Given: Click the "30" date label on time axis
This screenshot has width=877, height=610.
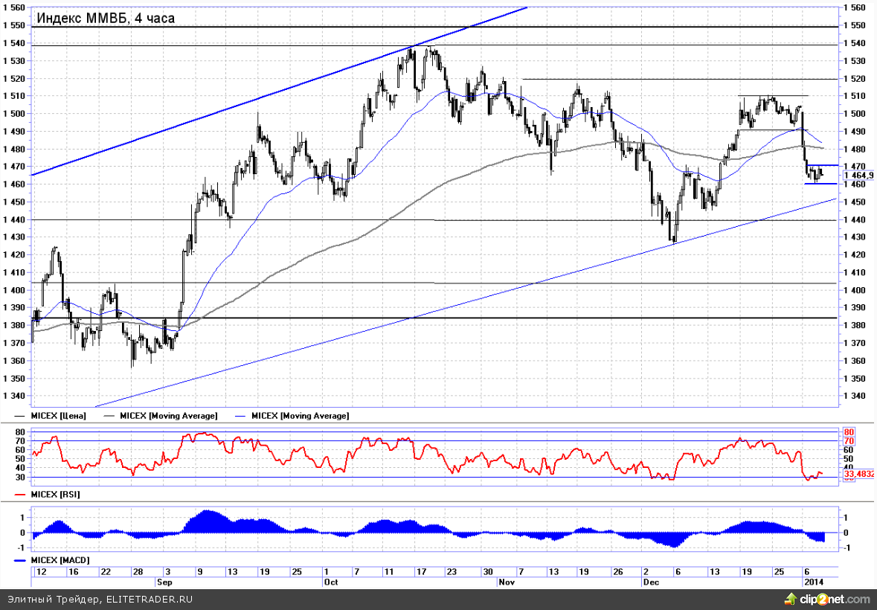Looking at the screenshot, I should pyautogui.click(x=488, y=572).
